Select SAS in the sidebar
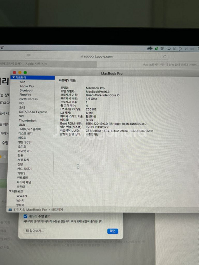199x265 pixels. pos(22,108)
